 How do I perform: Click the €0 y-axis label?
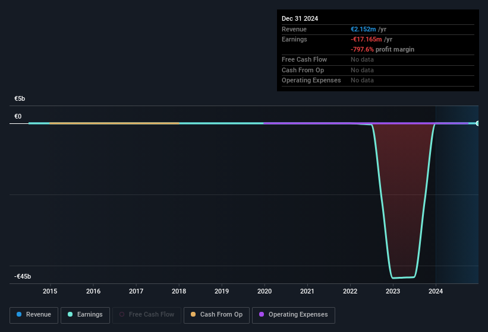(18, 116)
